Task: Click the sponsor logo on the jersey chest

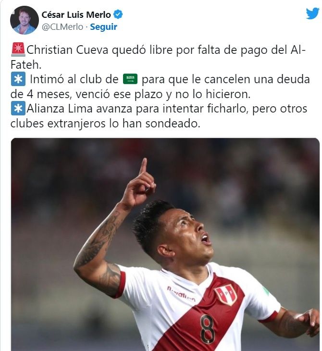Action: click(181, 294)
